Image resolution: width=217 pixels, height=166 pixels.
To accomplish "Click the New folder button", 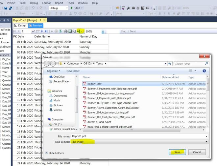I will pos(74,71).
